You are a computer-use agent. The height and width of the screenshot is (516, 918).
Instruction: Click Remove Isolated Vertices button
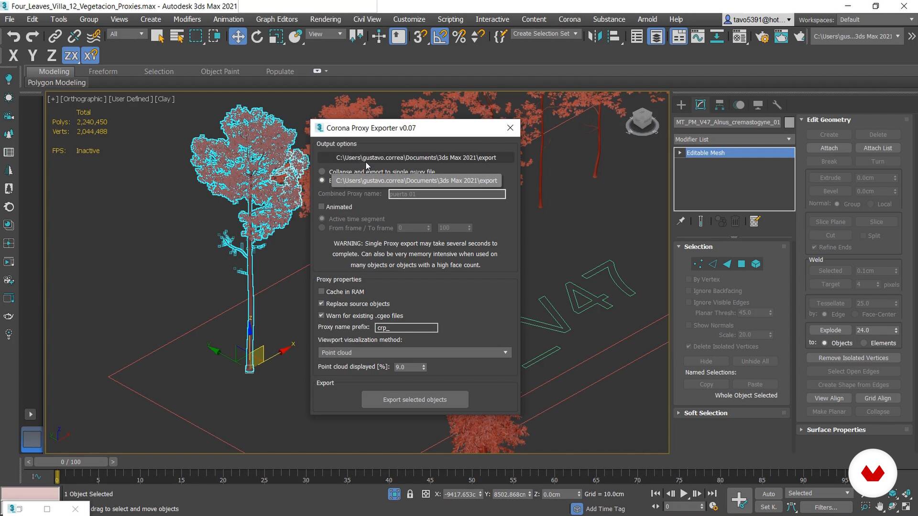[853, 358]
